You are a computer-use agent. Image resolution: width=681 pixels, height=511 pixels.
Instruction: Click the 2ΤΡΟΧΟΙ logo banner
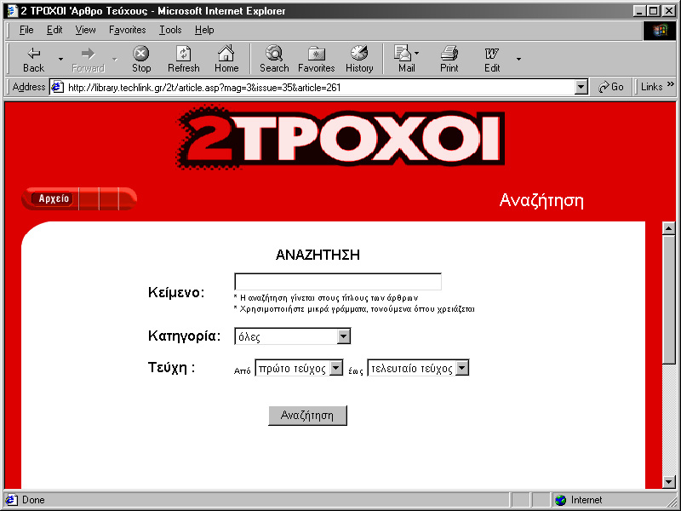point(341,137)
